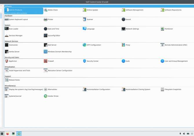This screenshot has width=194, height=136.
Task: Open the Software Repositories module
Action: (x=171, y=10)
